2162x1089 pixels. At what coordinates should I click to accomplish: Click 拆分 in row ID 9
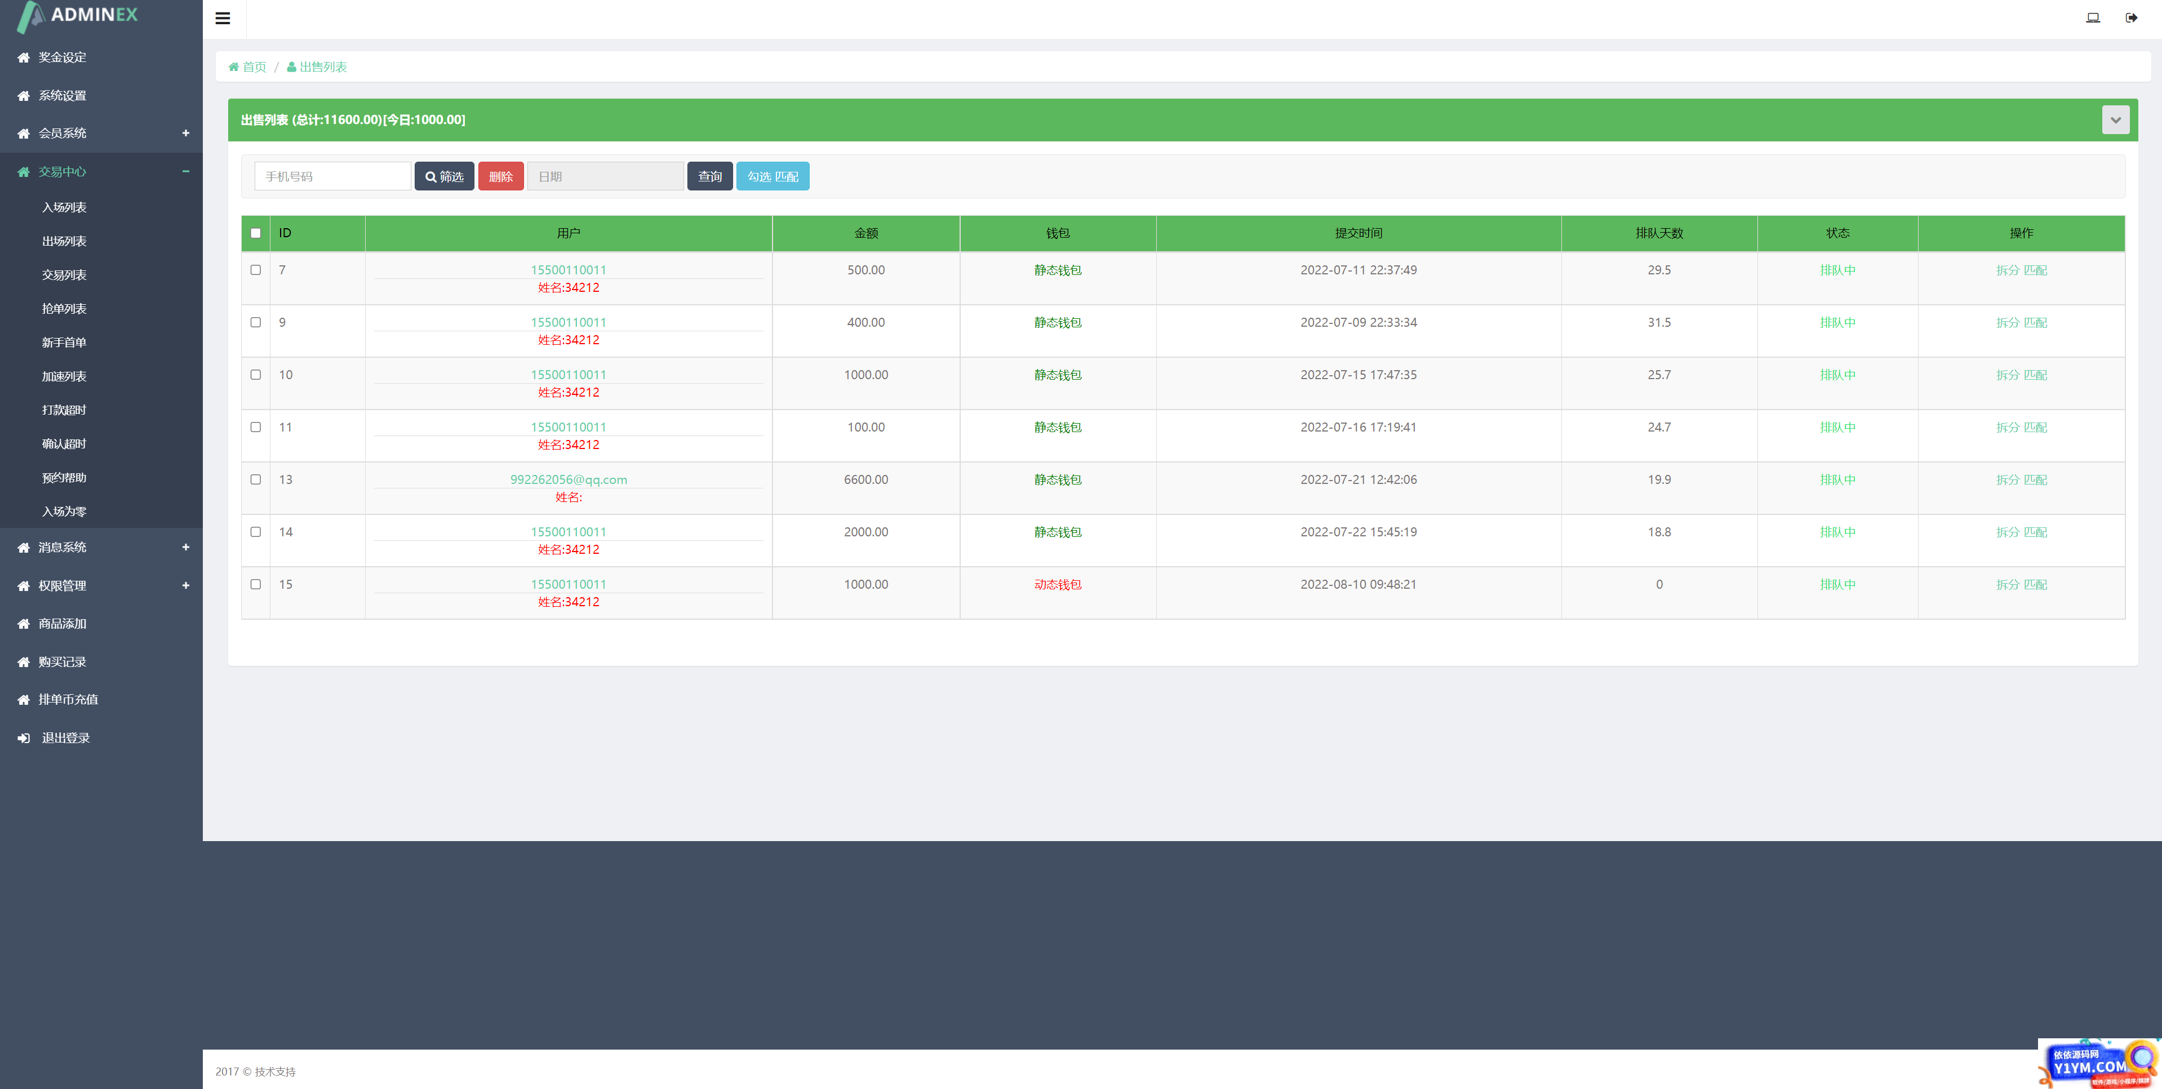click(x=2006, y=323)
